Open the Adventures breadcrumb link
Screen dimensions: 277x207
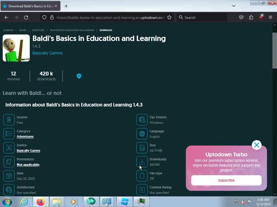point(38,30)
